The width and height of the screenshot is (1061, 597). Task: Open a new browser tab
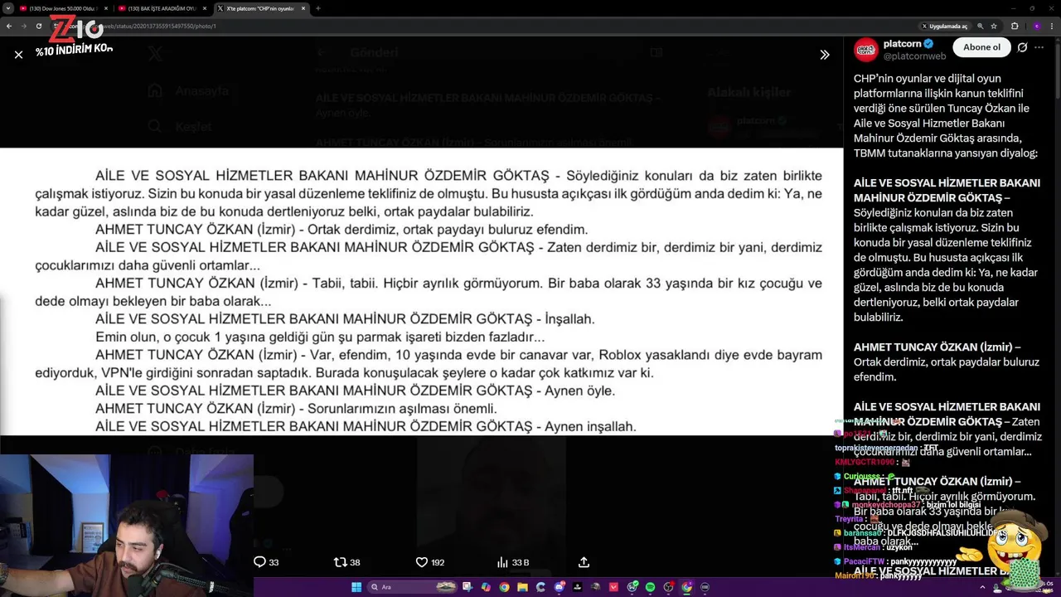[317, 8]
